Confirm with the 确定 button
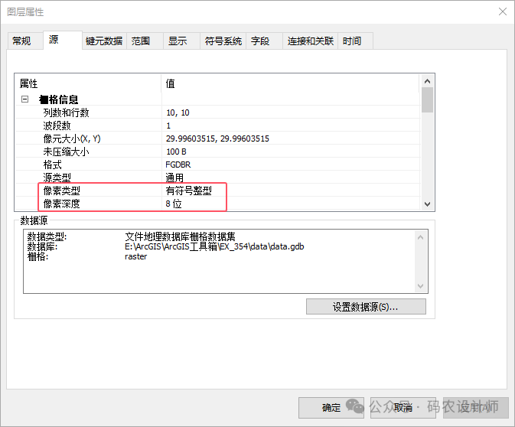 click(331, 408)
